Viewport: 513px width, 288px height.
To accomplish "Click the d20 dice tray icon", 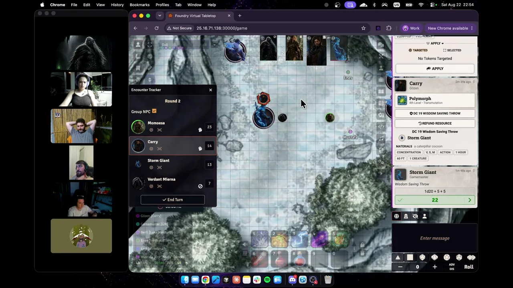I will tap(459, 258).
